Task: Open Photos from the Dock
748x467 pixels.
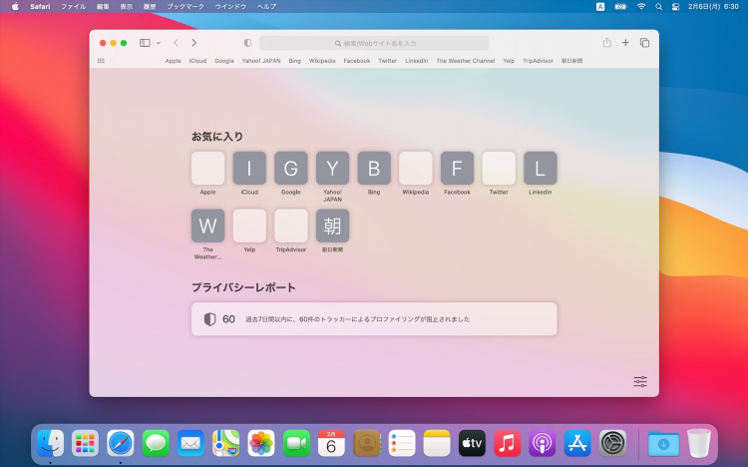Action: point(261,443)
